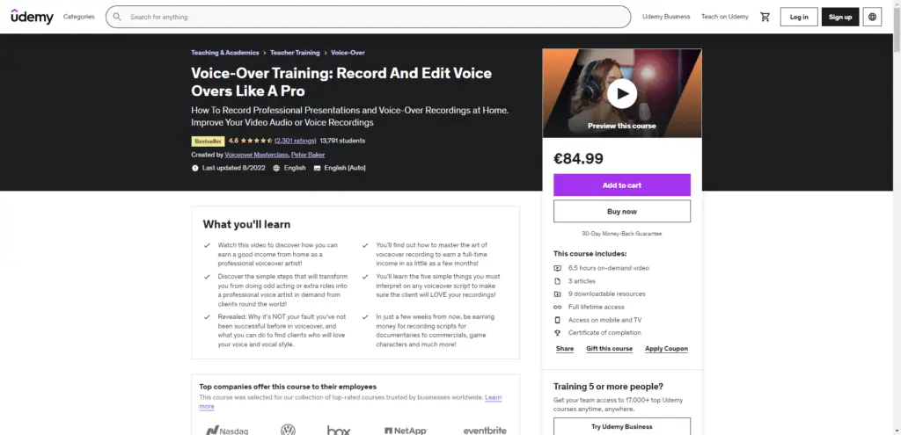Click the lifetime access infinity icon
Viewport: 901px width, 435px height.
557,307
